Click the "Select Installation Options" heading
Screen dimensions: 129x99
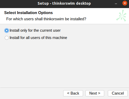pos(28,13)
